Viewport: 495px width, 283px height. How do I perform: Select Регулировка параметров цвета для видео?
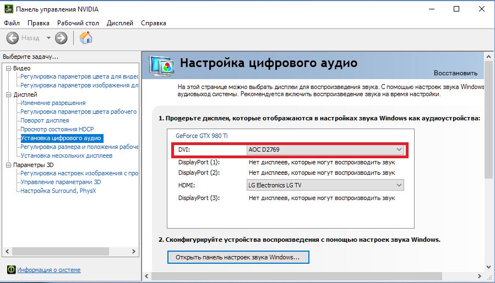coord(79,76)
